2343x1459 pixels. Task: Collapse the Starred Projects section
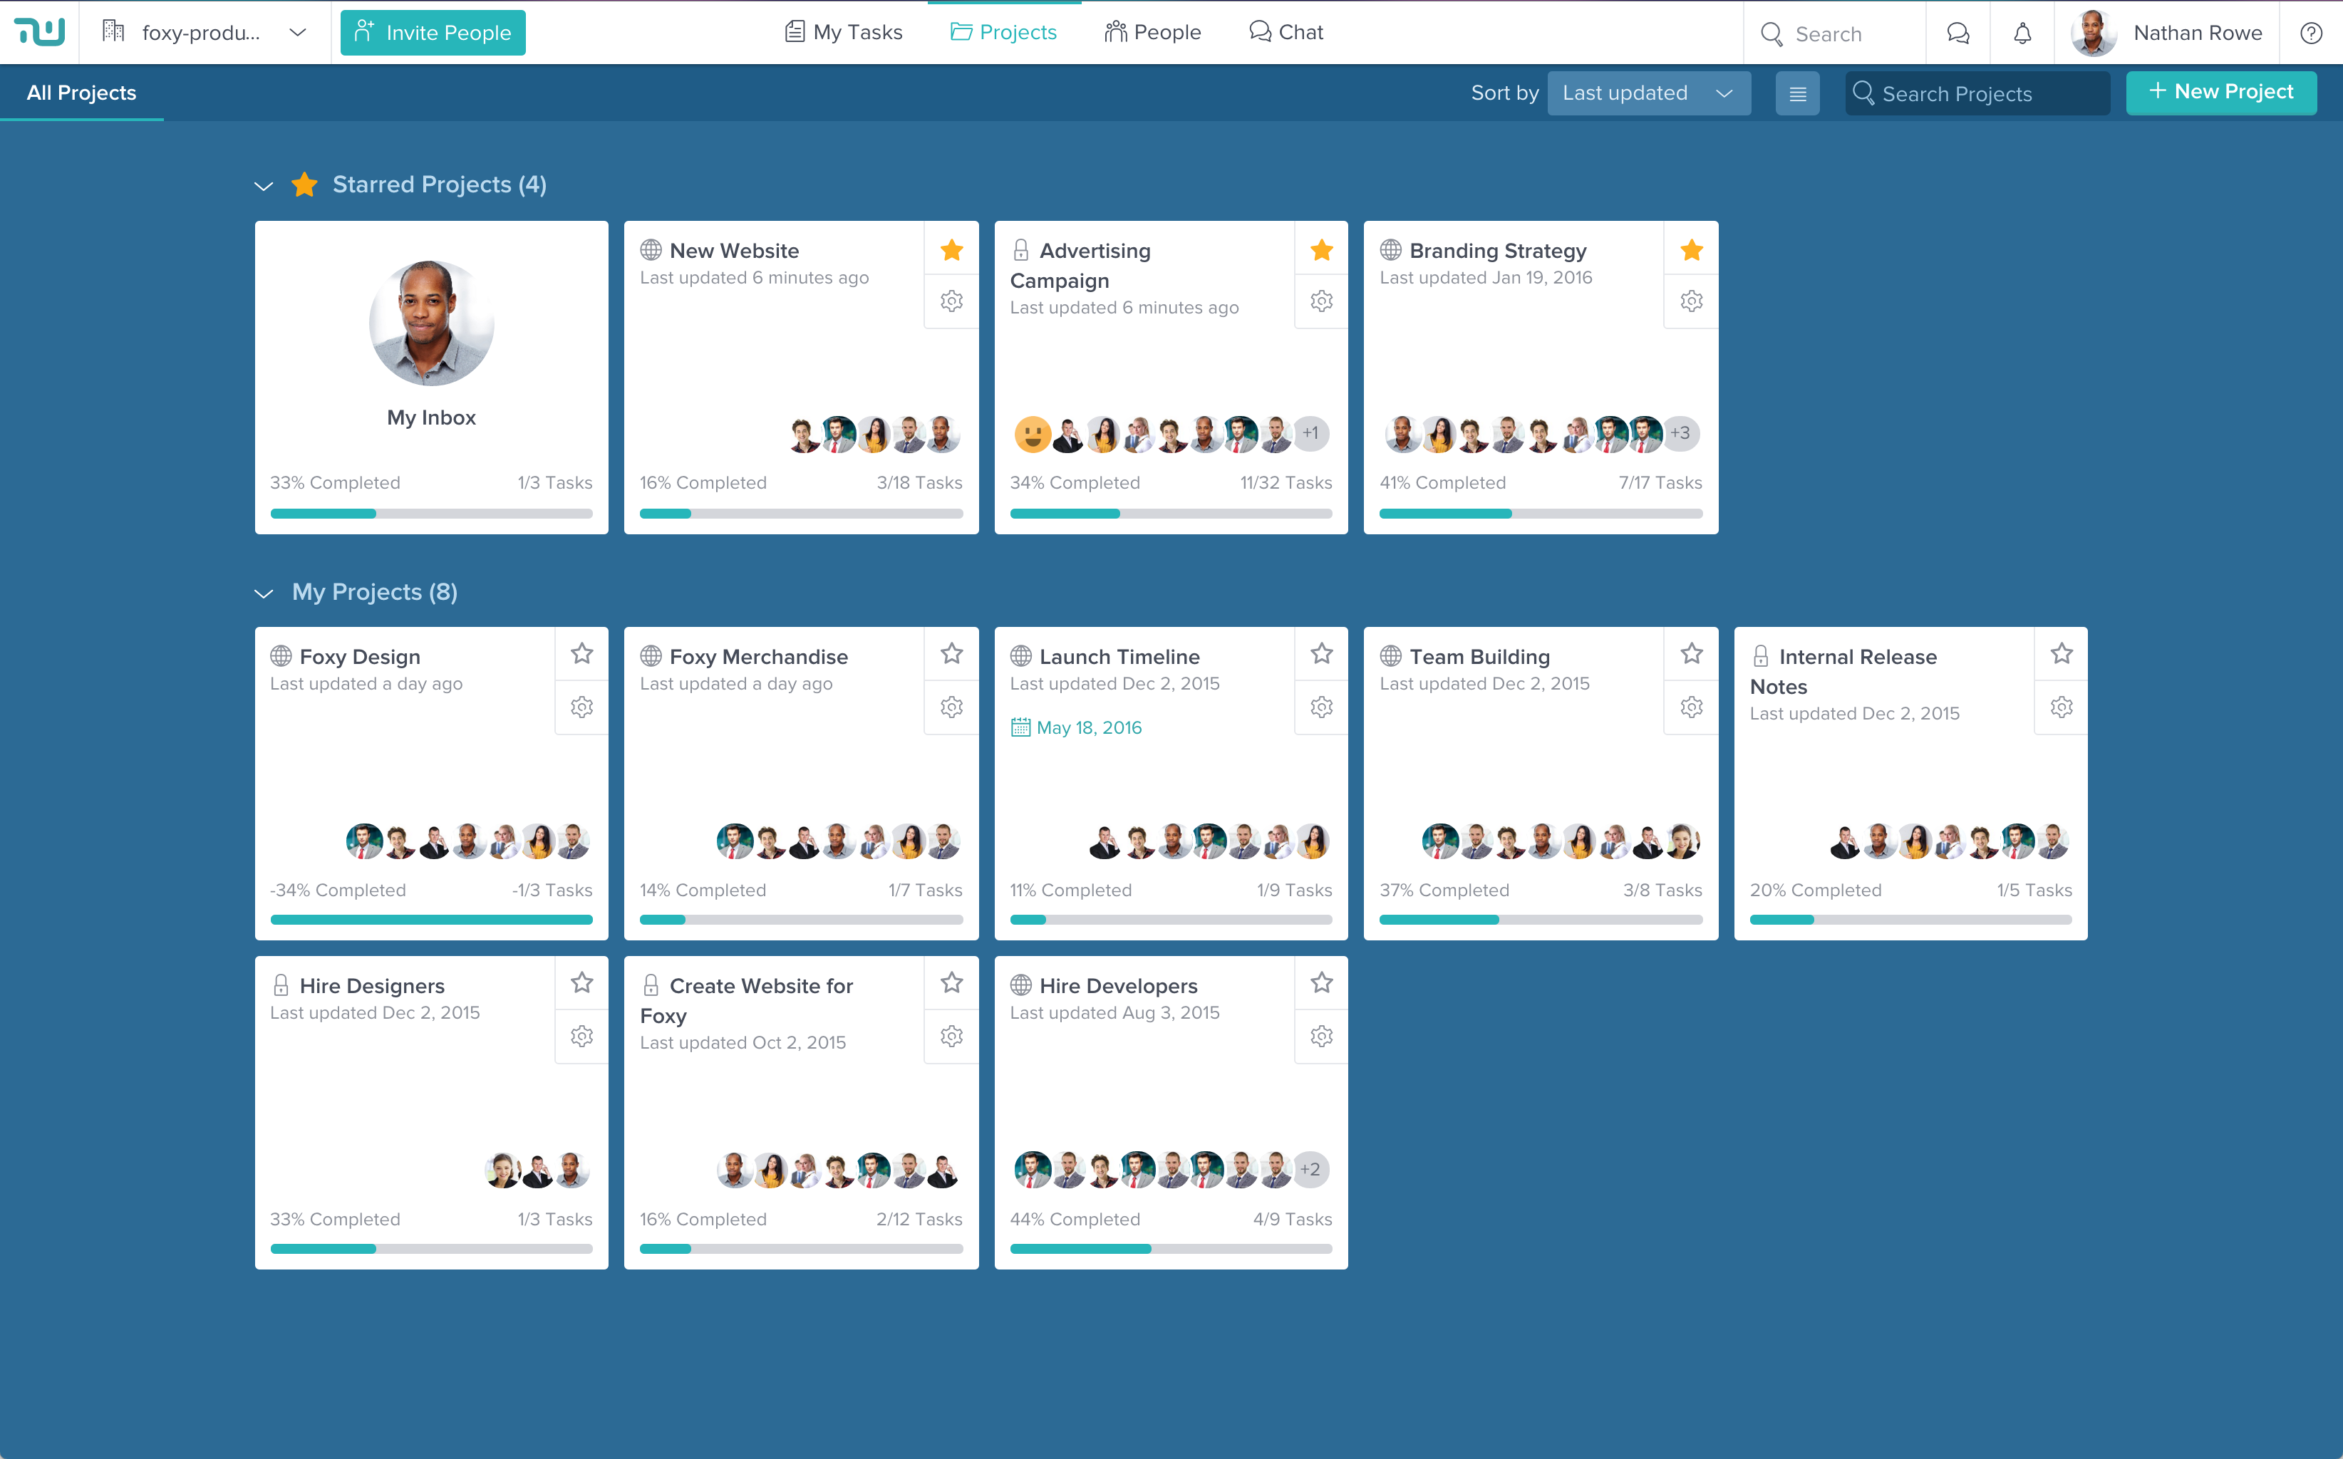pos(264,185)
